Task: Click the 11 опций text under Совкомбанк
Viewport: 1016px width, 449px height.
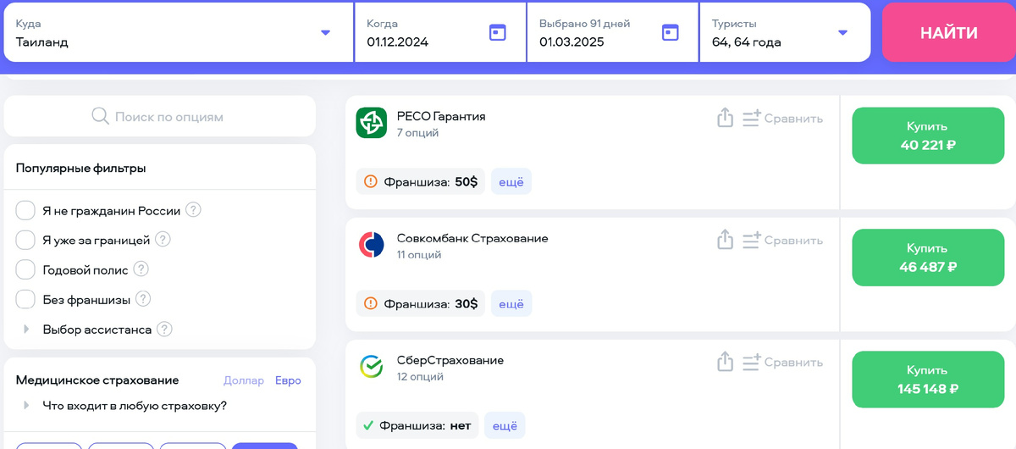Action: [x=419, y=255]
